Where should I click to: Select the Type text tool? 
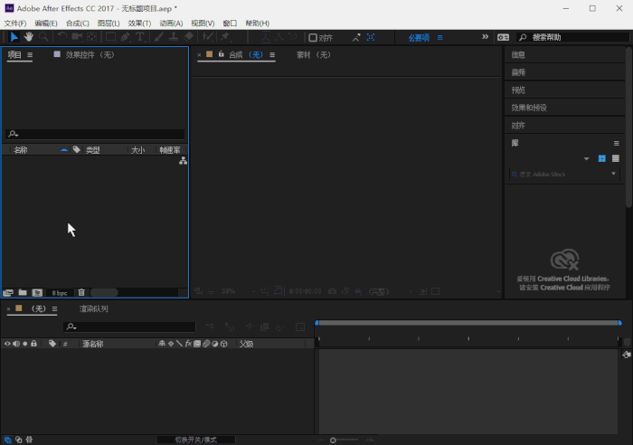coord(139,37)
